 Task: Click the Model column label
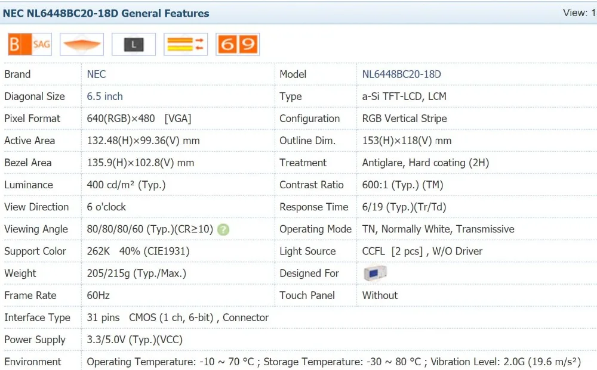point(293,74)
